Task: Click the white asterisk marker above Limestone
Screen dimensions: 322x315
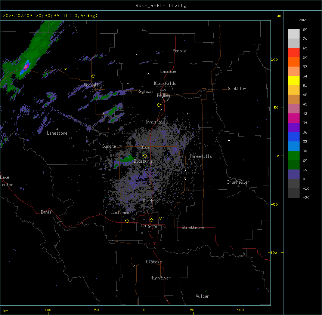Action: point(57,129)
